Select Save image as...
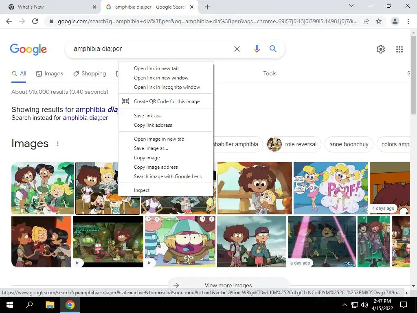Image resolution: width=417 pixels, height=313 pixels. pyautogui.click(x=166, y=148)
